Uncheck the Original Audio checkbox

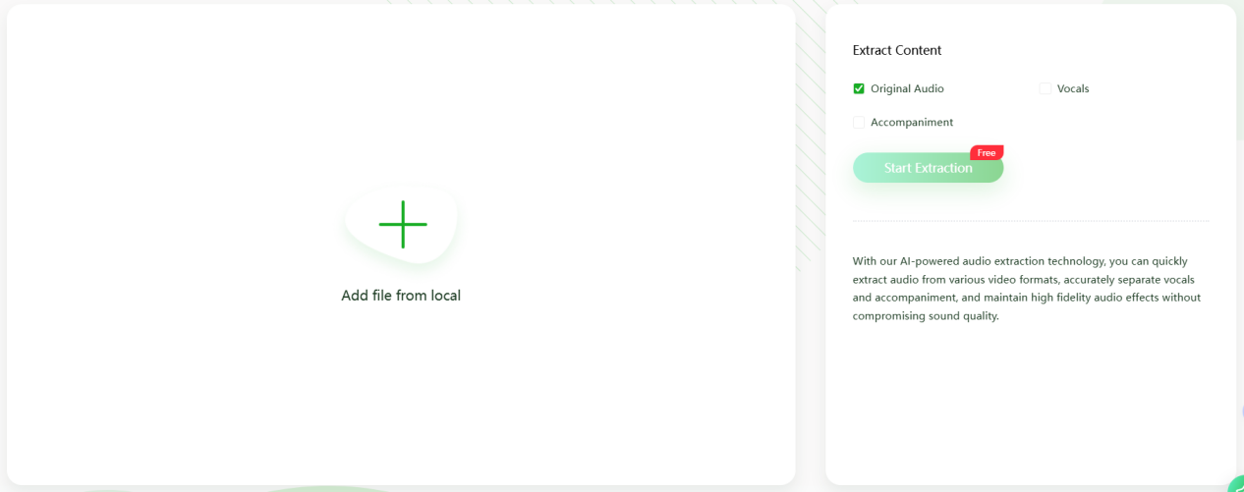(x=859, y=88)
